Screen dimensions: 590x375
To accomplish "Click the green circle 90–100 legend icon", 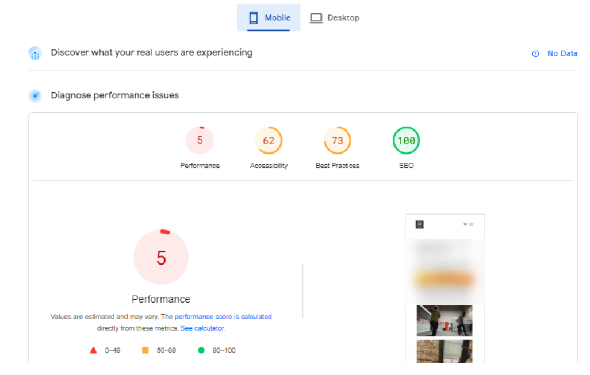I will (x=201, y=350).
